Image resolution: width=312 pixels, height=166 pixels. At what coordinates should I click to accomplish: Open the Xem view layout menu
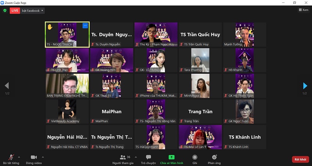[303, 10]
